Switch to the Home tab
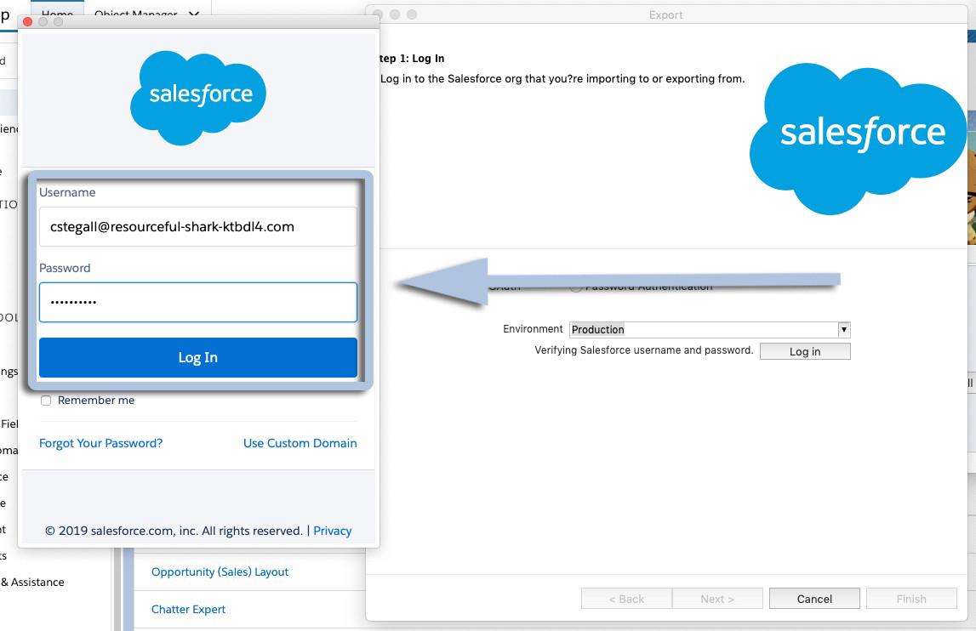 coord(57,14)
